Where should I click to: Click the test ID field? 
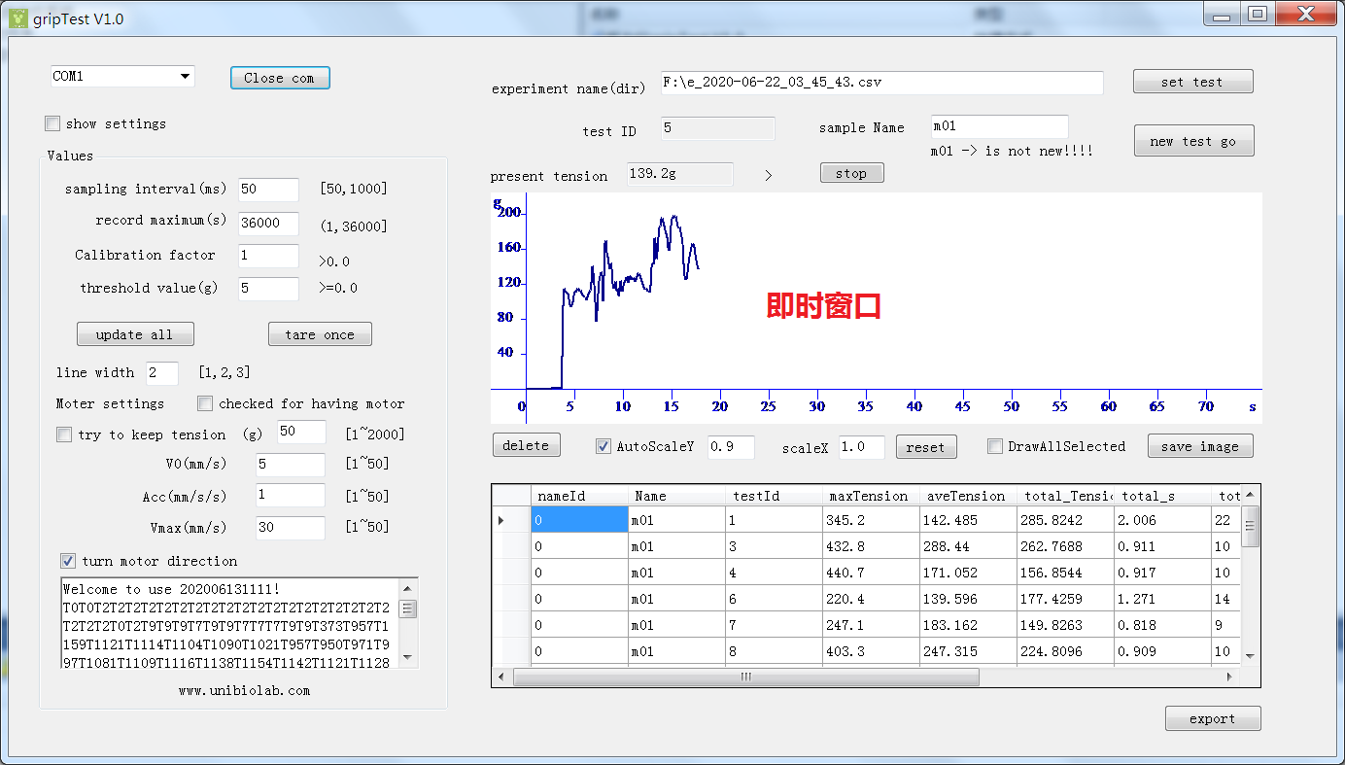pos(718,128)
